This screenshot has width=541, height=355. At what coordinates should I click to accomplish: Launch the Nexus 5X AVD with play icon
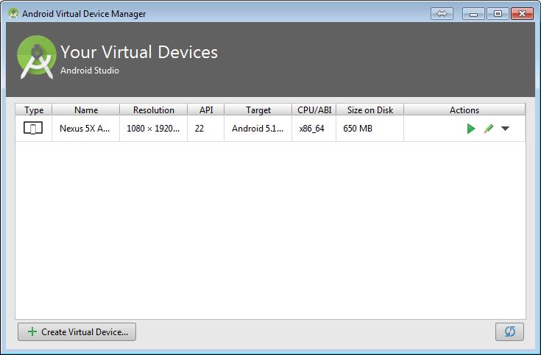tap(471, 129)
